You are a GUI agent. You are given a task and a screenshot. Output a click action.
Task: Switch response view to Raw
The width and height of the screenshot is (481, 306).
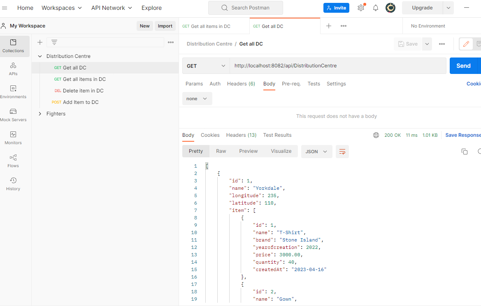click(221, 151)
